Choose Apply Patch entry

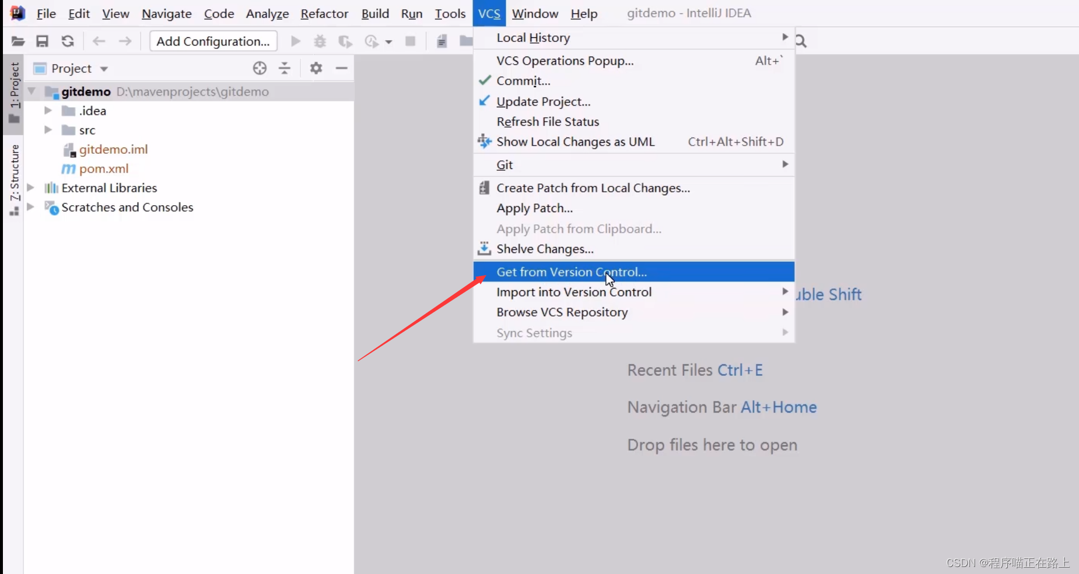click(634, 208)
